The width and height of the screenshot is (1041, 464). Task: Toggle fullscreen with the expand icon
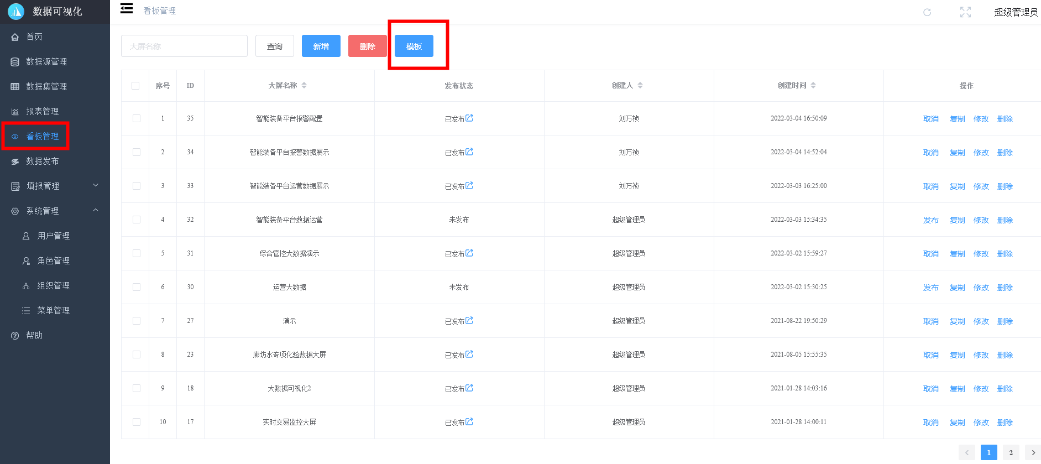[x=965, y=12]
